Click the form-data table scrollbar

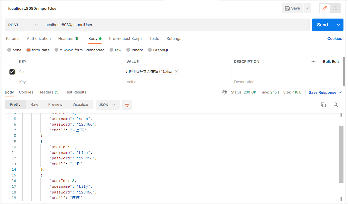tap(344, 71)
